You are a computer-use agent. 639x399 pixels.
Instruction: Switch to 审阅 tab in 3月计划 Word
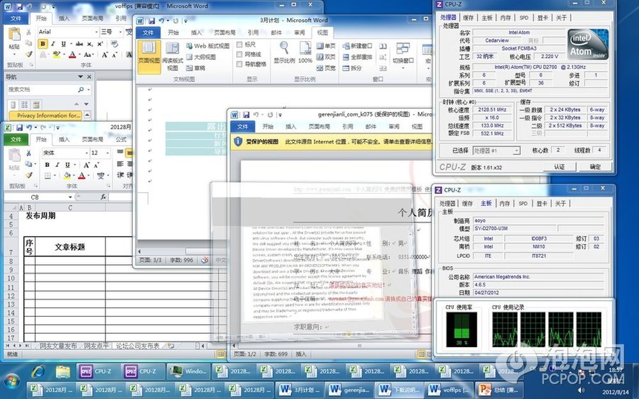point(300,33)
